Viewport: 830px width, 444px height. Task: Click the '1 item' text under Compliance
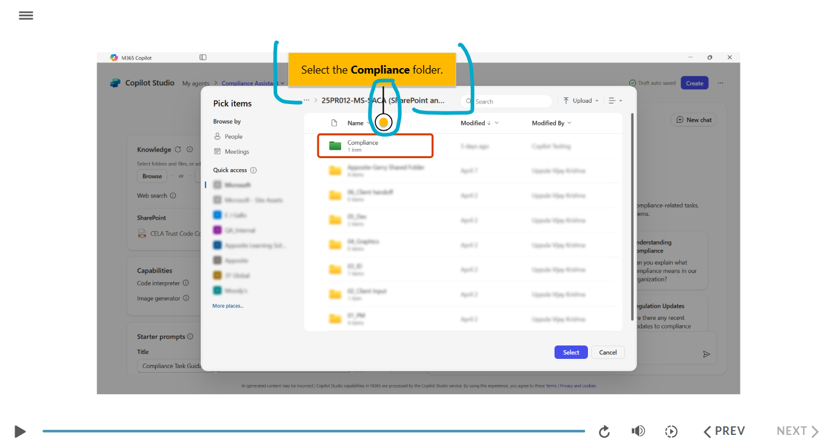(x=354, y=150)
